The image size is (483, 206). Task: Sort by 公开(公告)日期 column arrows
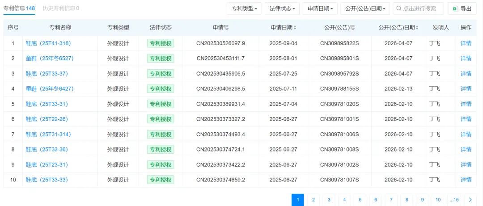[x=417, y=28]
